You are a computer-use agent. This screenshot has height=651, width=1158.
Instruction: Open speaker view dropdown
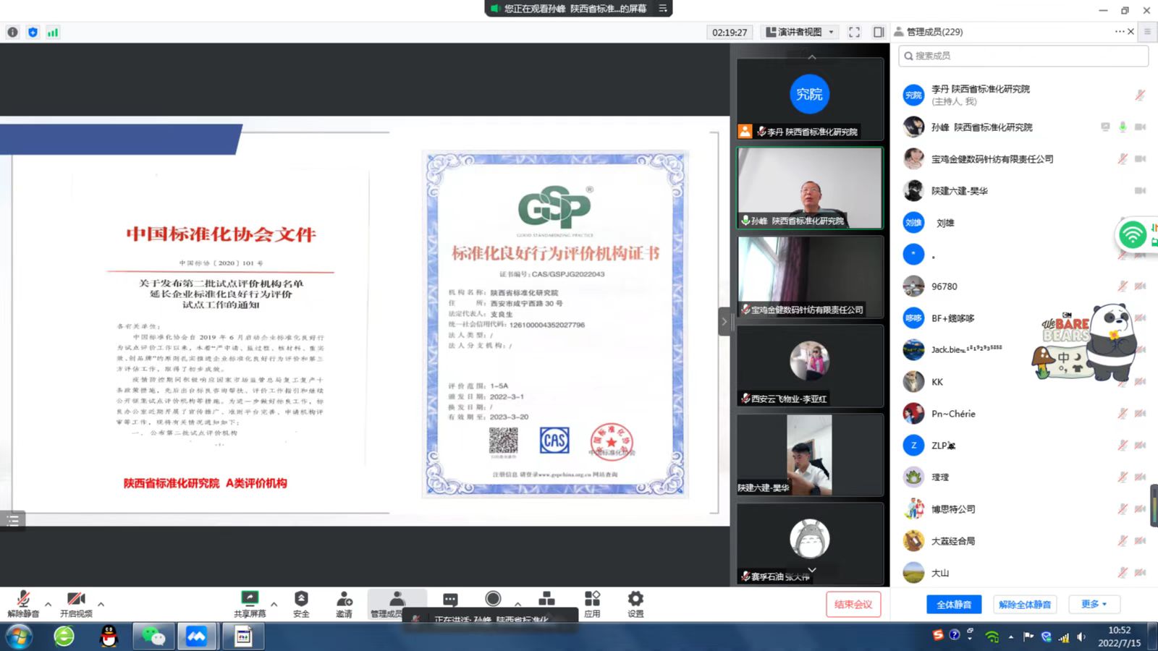(x=800, y=32)
